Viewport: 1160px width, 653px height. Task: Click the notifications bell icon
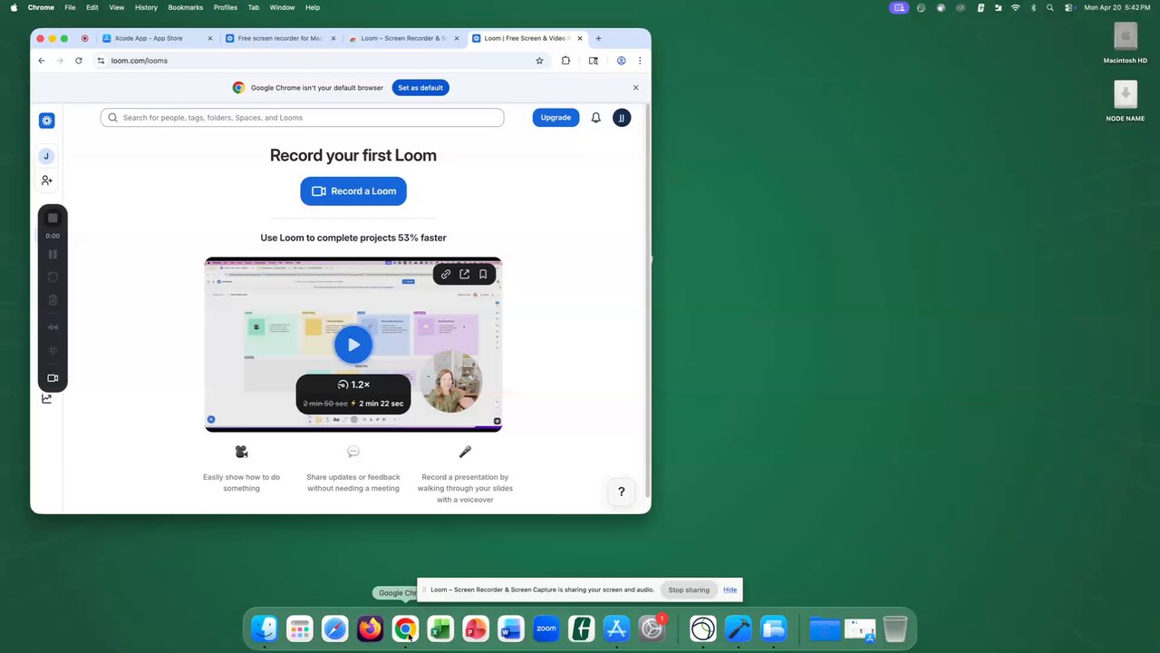point(595,118)
